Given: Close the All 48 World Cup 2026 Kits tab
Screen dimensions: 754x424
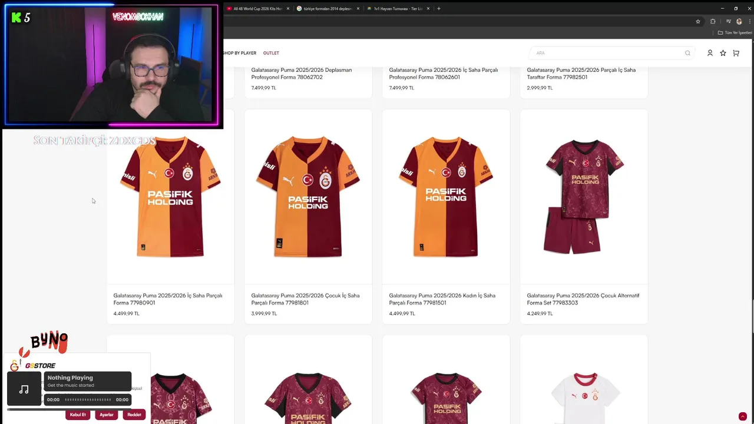Looking at the screenshot, I should click(289, 8).
